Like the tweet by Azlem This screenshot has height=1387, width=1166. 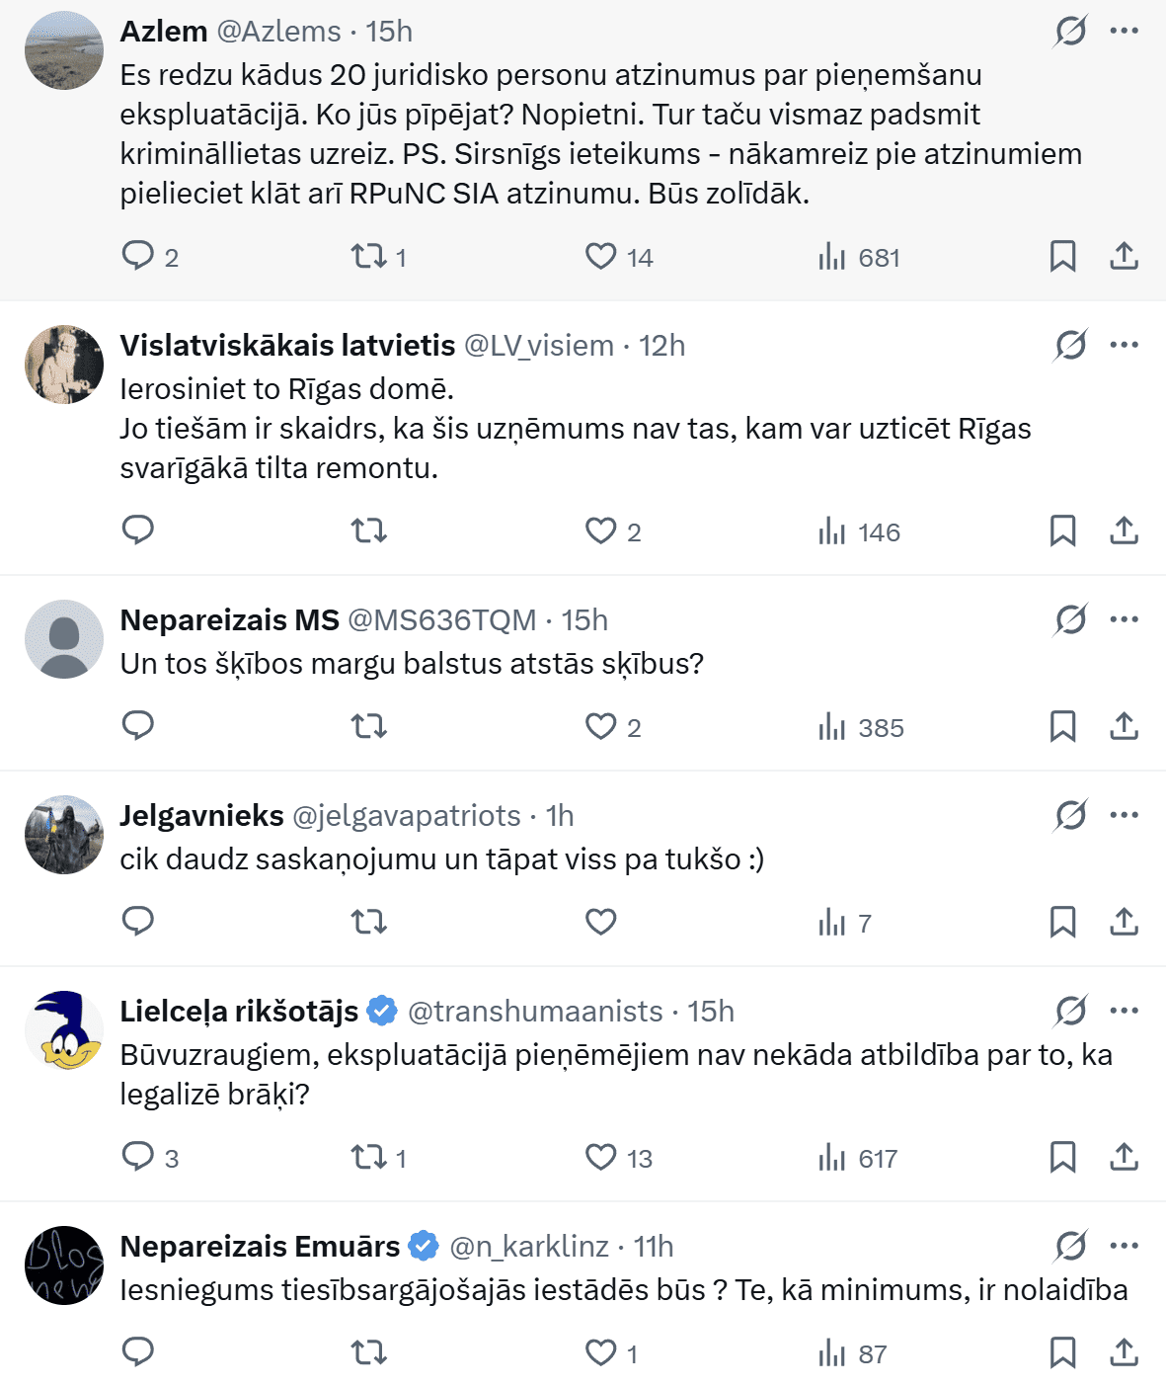click(600, 257)
